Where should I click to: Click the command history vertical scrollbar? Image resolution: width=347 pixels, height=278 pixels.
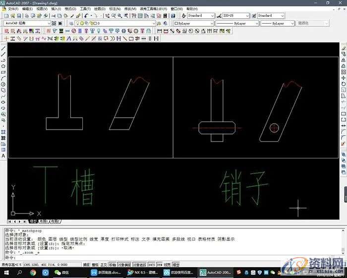click(343, 242)
